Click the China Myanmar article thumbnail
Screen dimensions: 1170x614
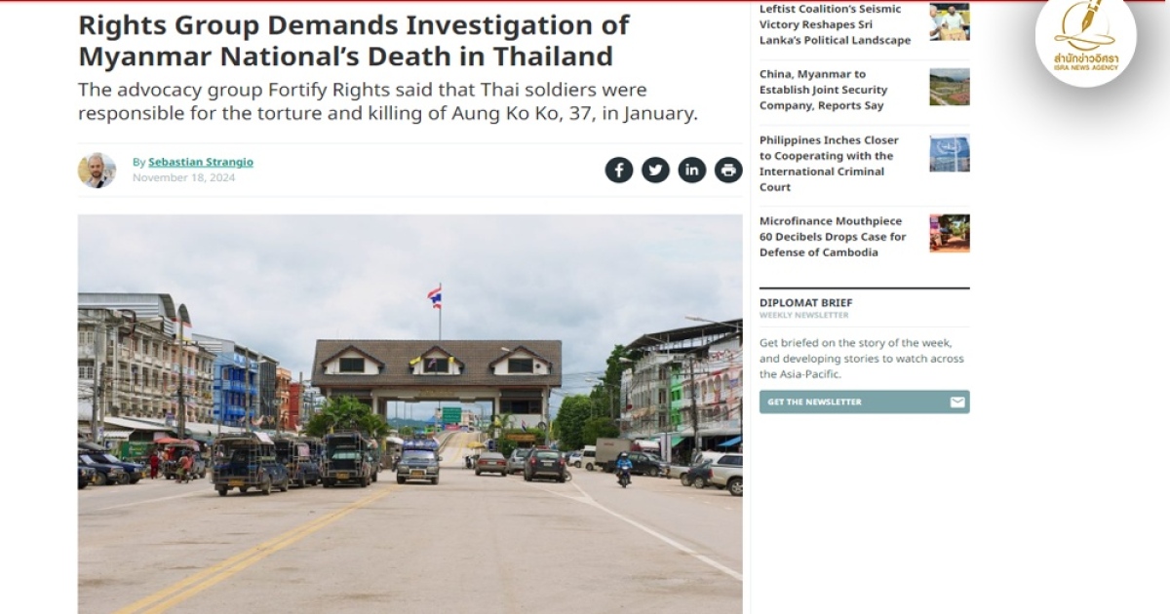pyautogui.click(x=949, y=87)
